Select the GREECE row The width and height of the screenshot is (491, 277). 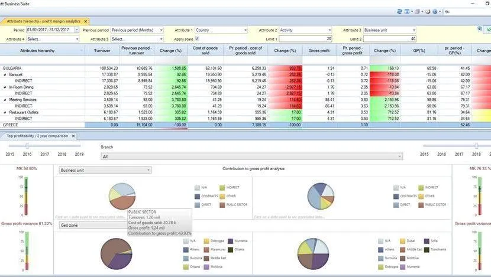point(246,125)
